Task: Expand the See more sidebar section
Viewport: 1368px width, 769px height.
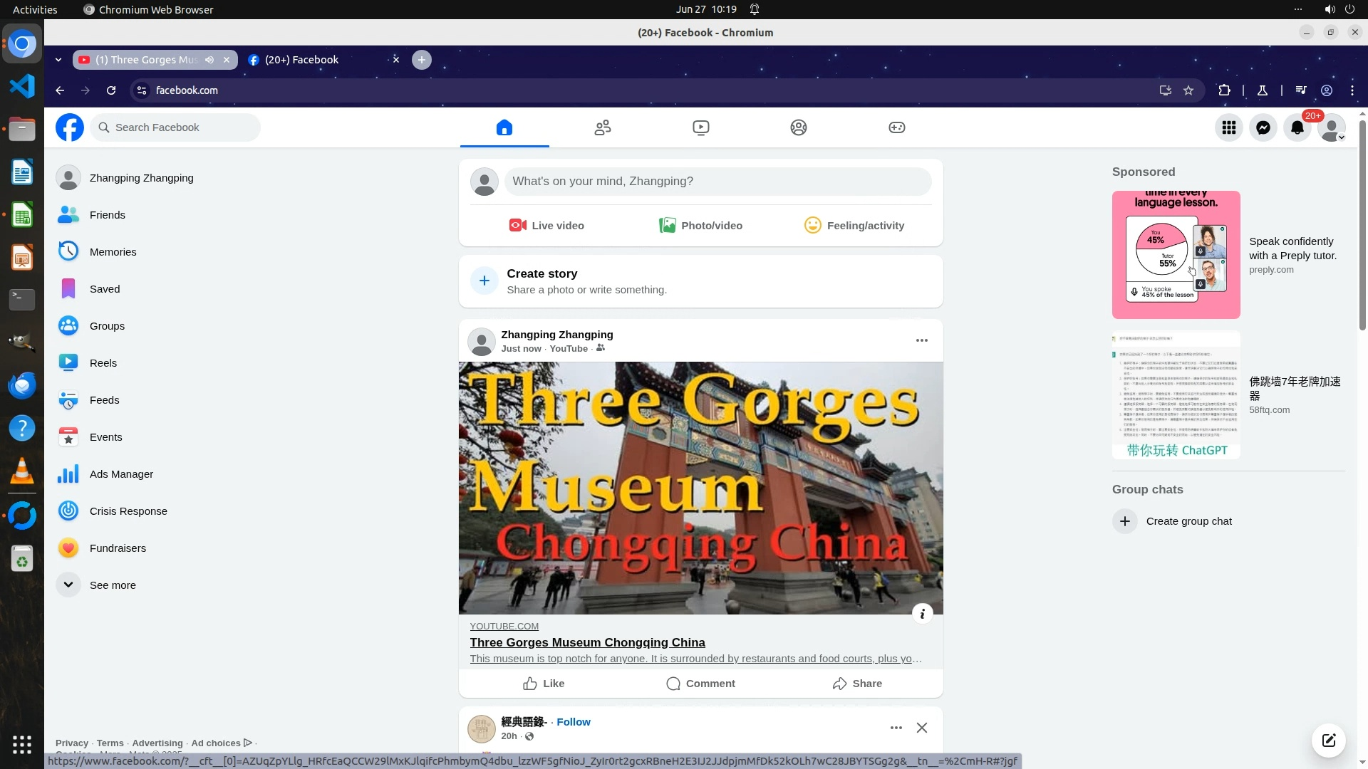Action: [x=113, y=585]
